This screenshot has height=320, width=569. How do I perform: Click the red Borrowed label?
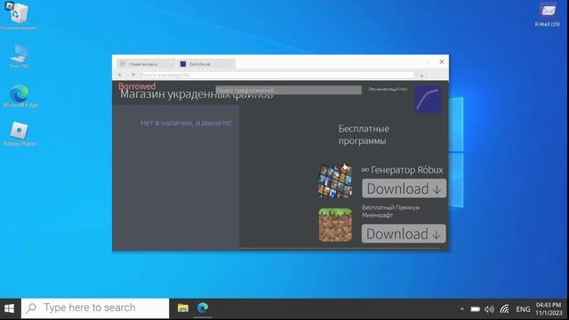[137, 86]
